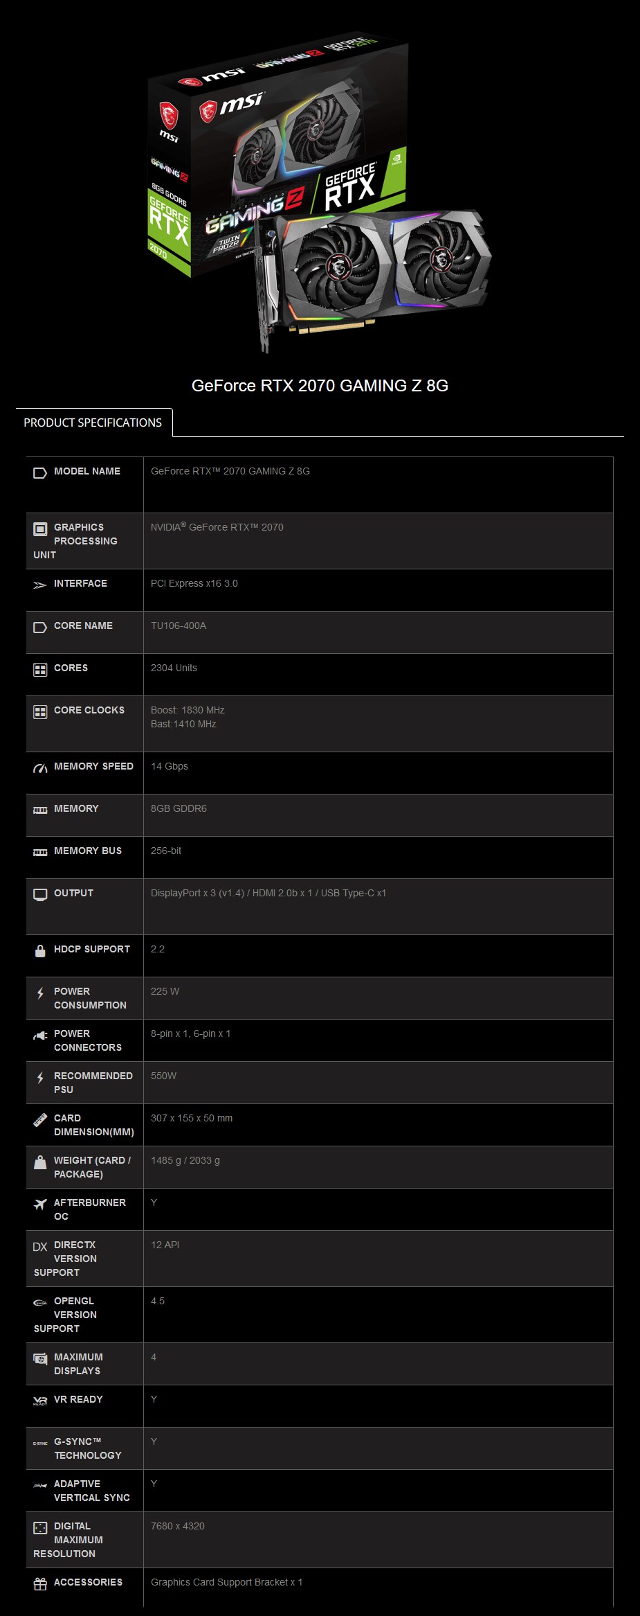The height and width of the screenshot is (1616, 640).
Task: Click the VR Ready icon
Action: click(40, 1401)
